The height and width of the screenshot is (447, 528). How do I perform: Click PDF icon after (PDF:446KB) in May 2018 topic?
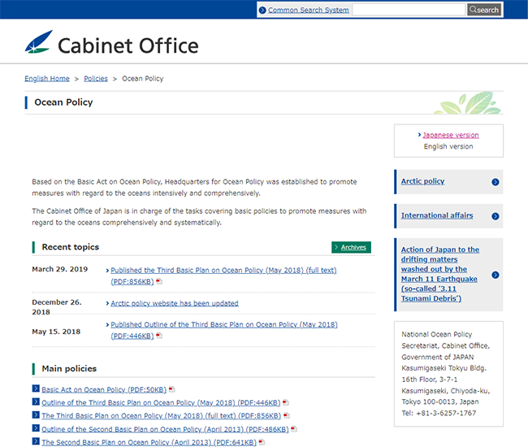coord(159,336)
